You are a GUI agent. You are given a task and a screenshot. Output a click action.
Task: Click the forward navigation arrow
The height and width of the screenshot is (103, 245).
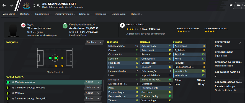click(x=12, y=5)
